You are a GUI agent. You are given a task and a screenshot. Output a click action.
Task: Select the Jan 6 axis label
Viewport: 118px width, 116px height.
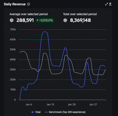(x=29, y=104)
